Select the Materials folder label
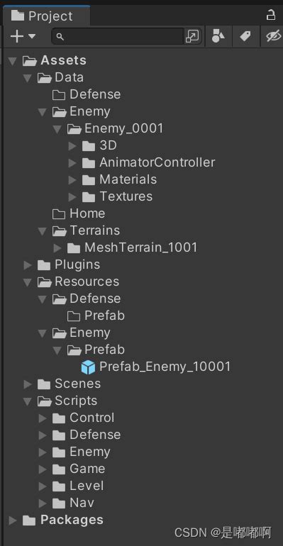The image size is (283, 546). pos(128,179)
